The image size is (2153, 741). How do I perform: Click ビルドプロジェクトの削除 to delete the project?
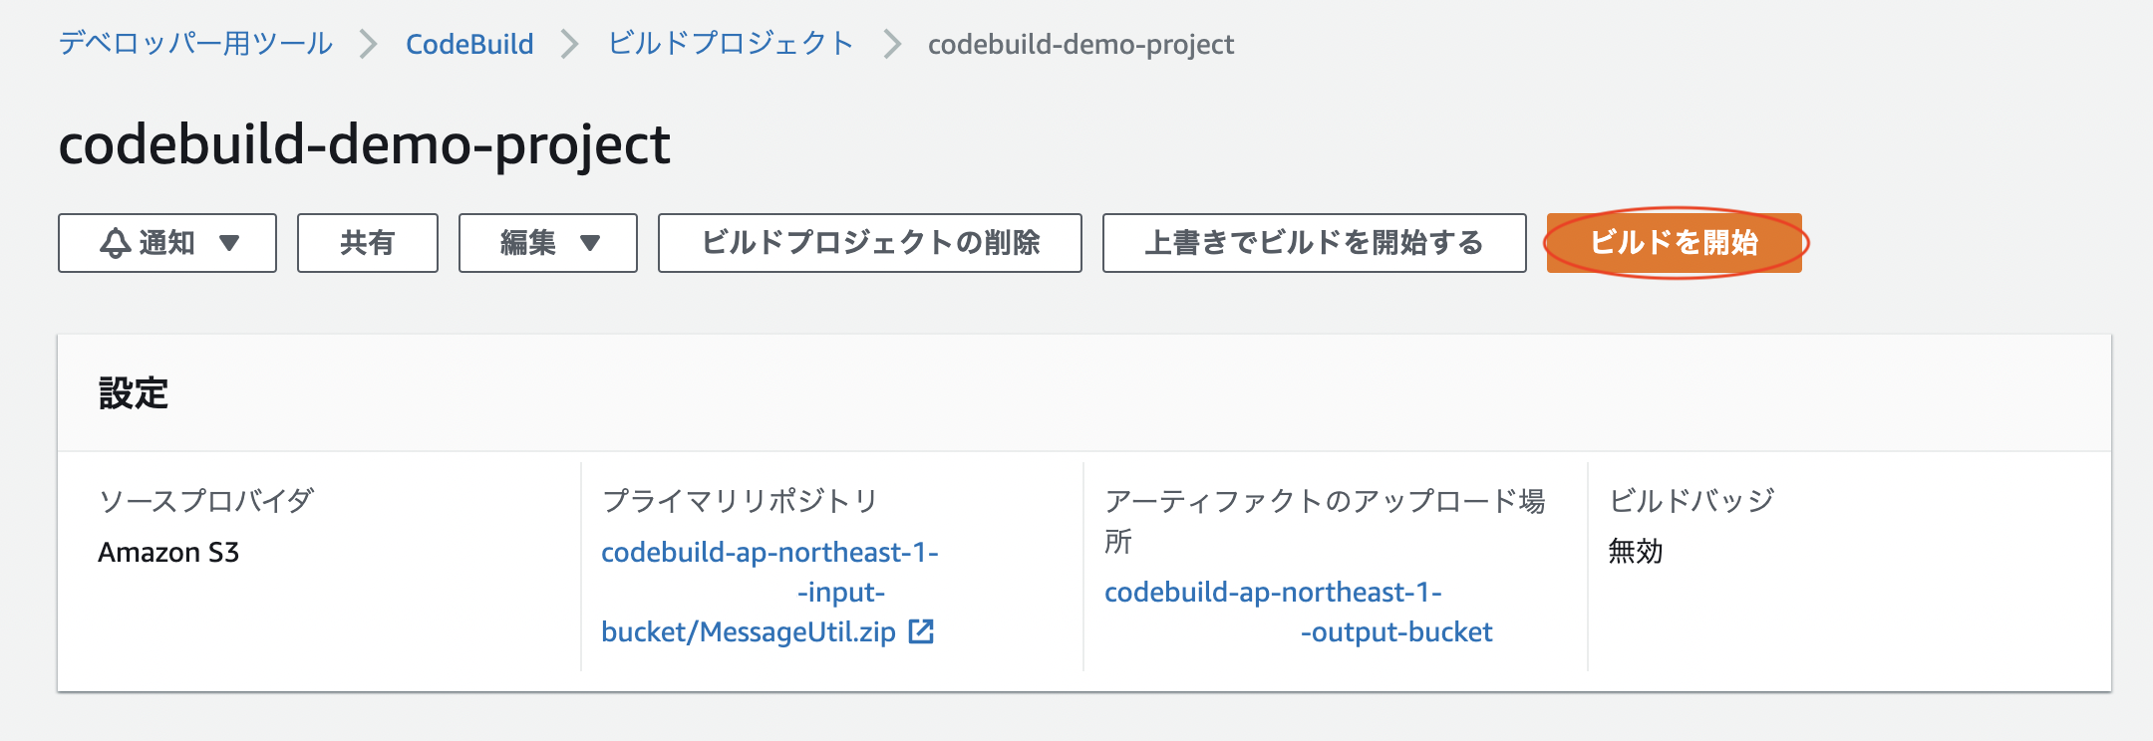[x=867, y=242]
